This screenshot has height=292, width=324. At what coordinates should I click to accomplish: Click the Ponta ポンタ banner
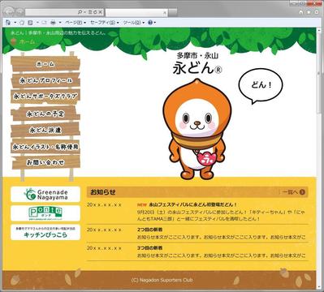[45, 213]
